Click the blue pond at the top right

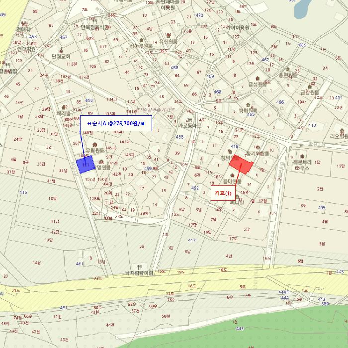tap(302, 8)
